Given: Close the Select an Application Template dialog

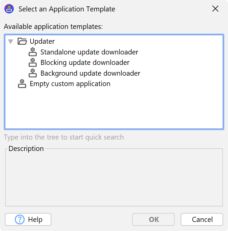Looking at the screenshot, I should pos(215,9).
